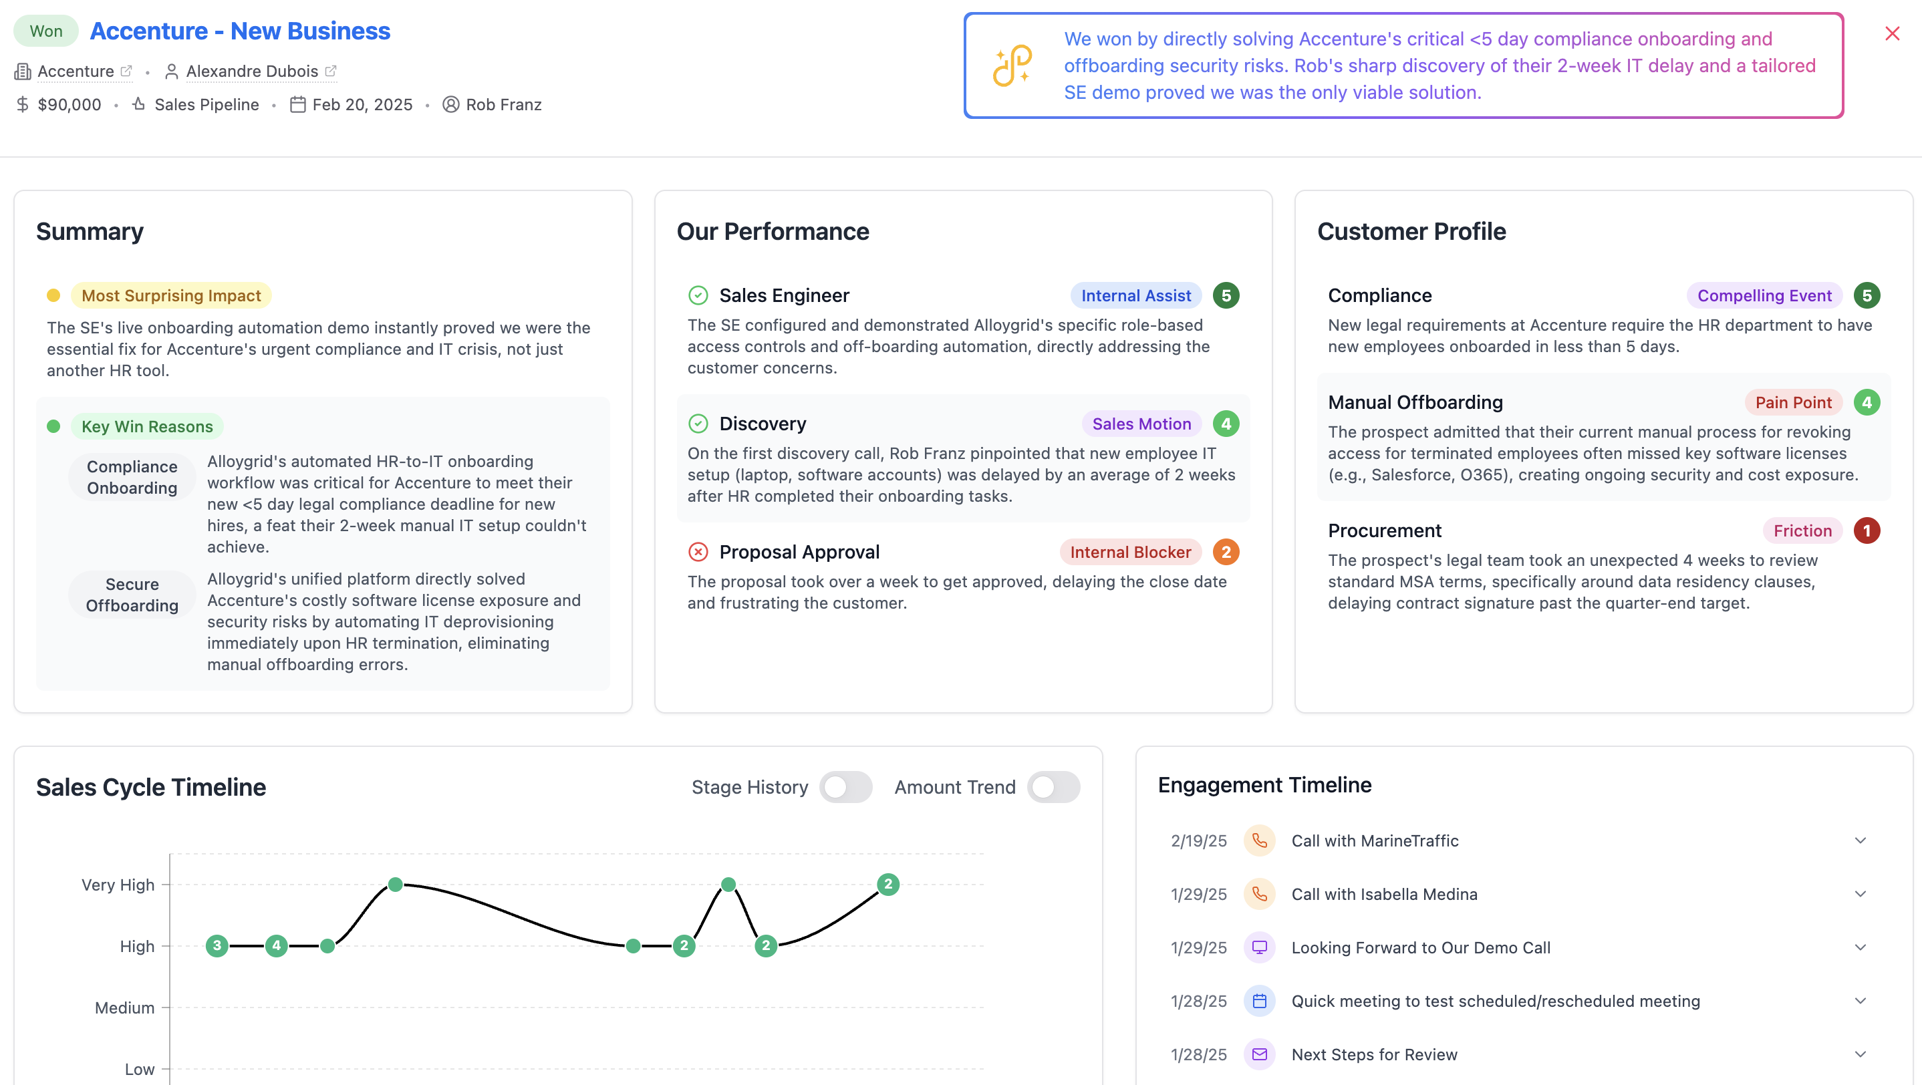Open the Accenture - New Business opportunity title
The height and width of the screenshot is (1085, 1922).
tap(241, 31)
